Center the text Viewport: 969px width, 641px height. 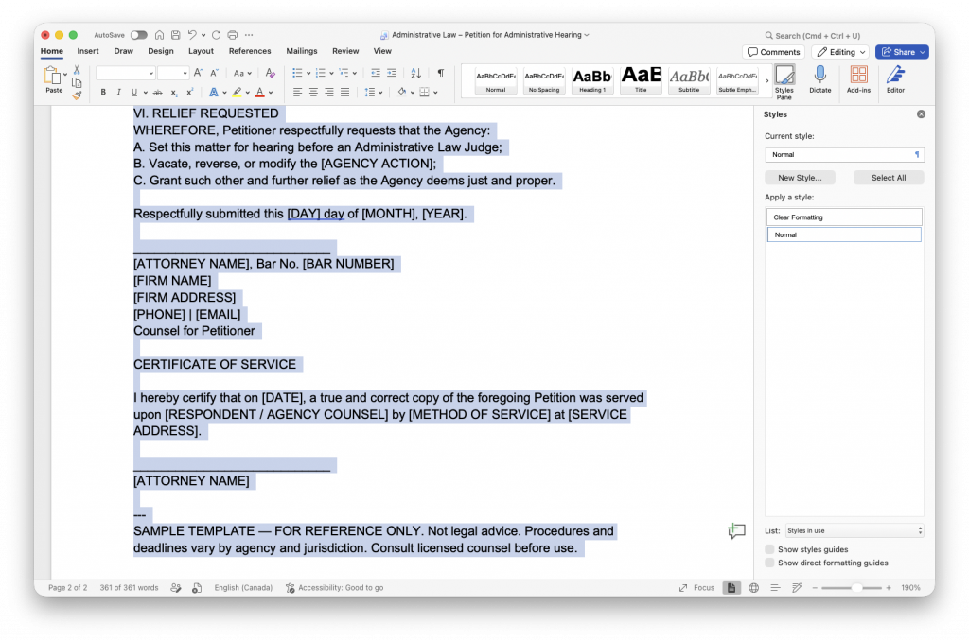313,93
